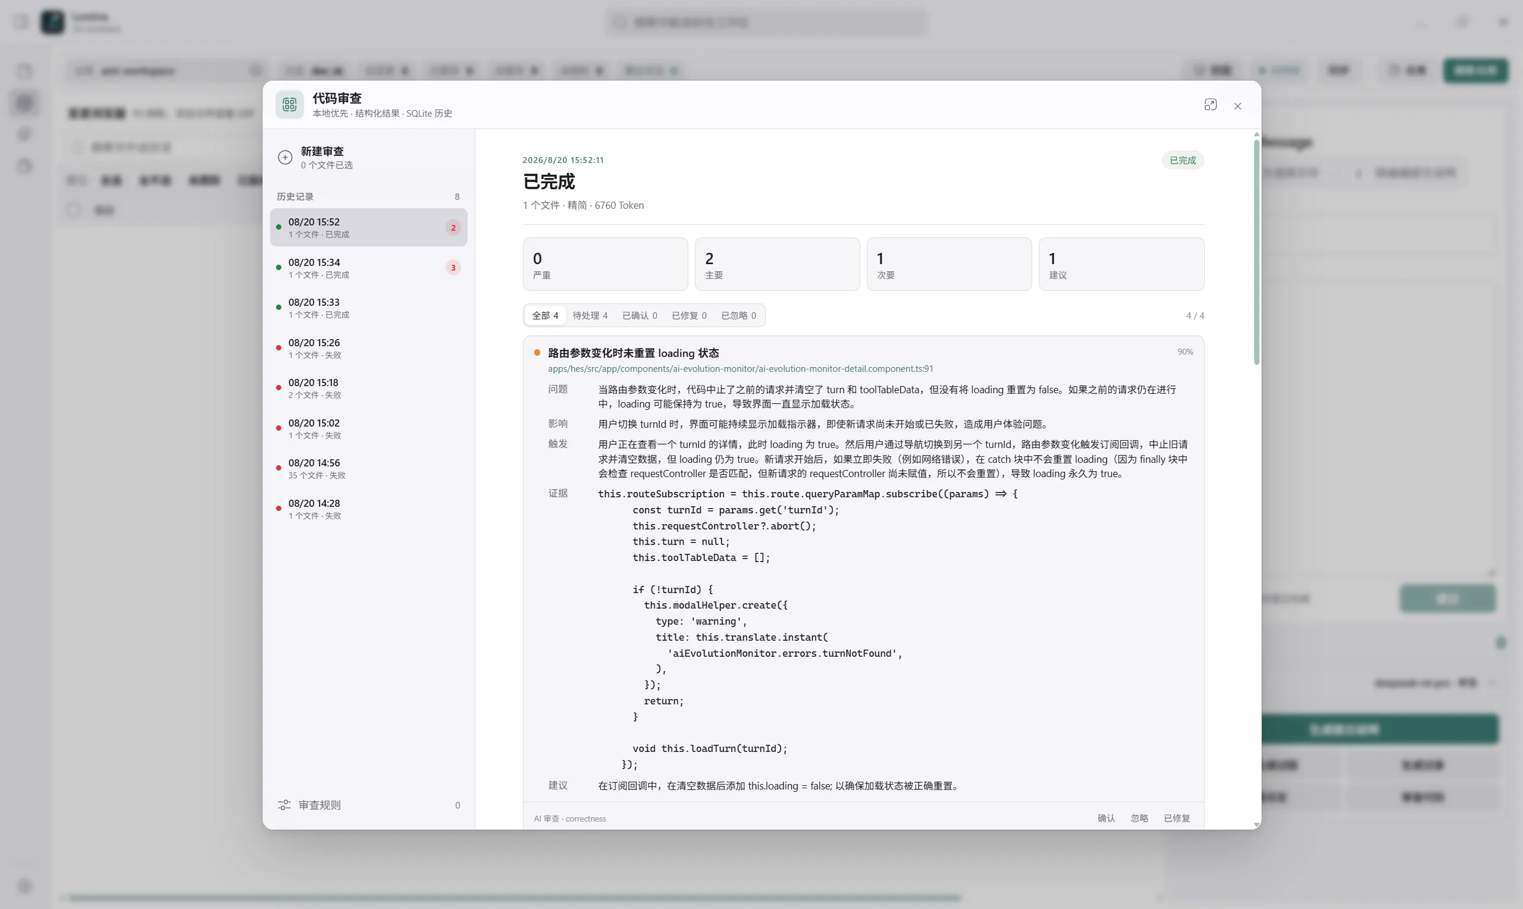Click the dialog vertical scrollbar thumb
The image size is (1523, 909).
click(x=1256, y=252)
